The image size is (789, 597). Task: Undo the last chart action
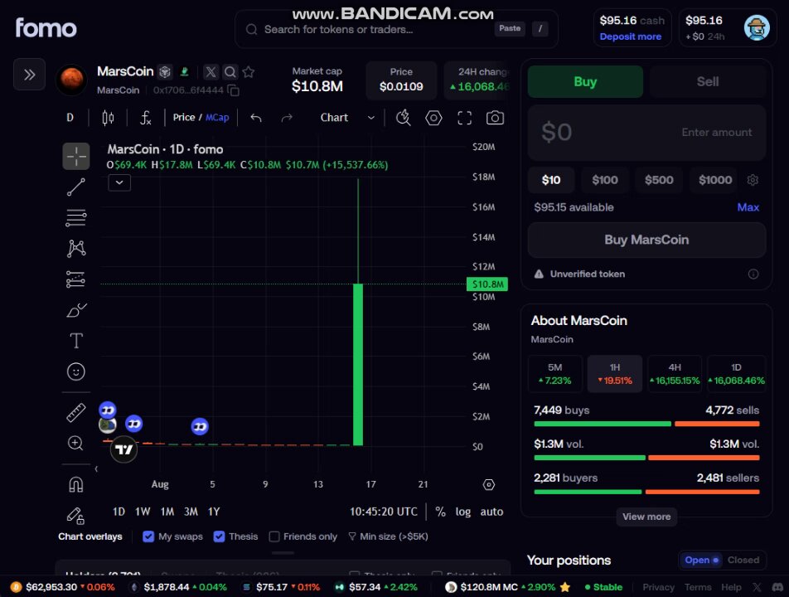coord(256,118)
